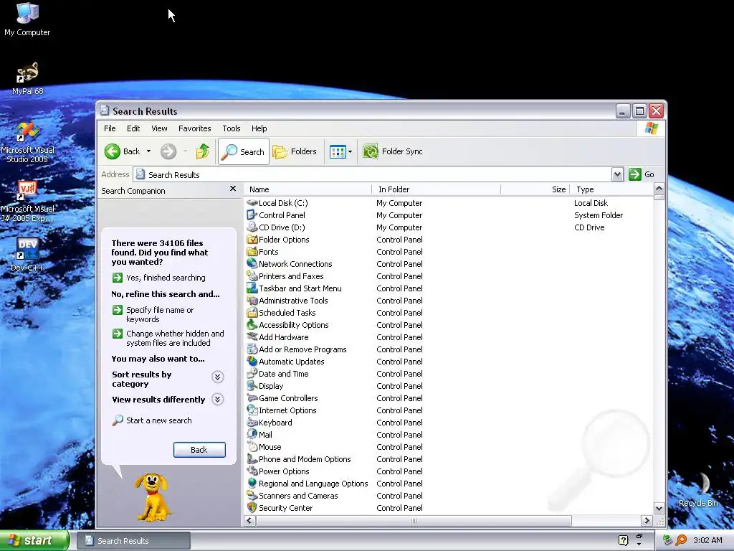
Task: Toggle the Search pane toolbar button
Action: click(244, 151)
